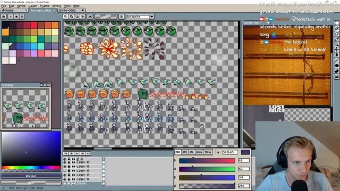Toggle visibility of the Sprites layer

pyautogui.click(x=65, y=184)
